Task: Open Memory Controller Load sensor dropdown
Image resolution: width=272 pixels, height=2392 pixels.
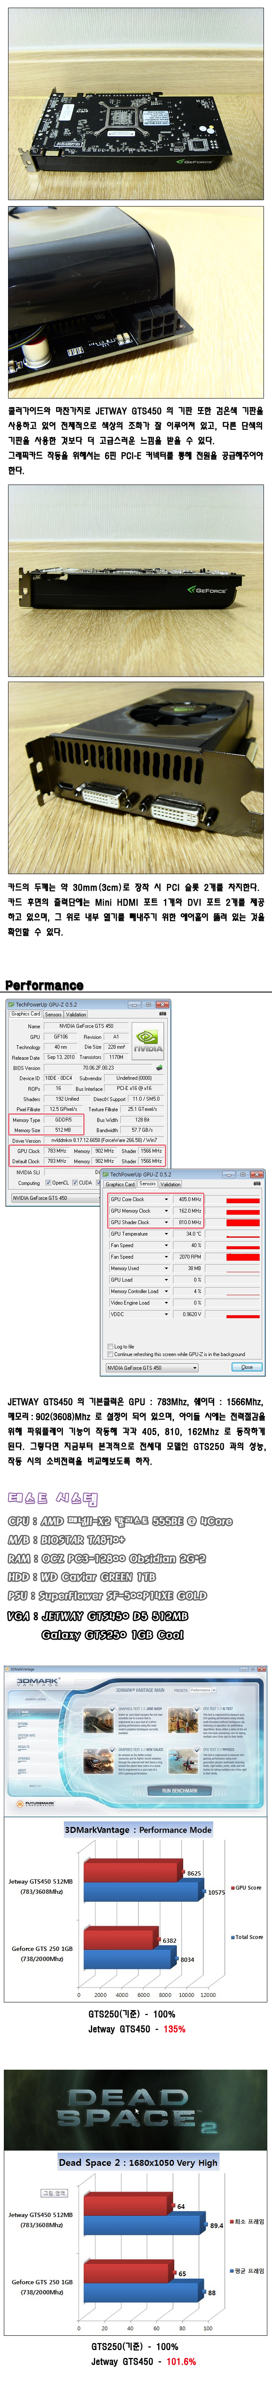Action: [167, 1292]
